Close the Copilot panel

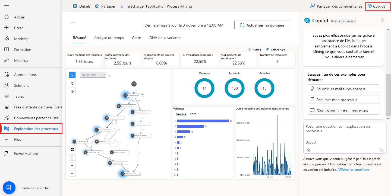click(383, 20)
